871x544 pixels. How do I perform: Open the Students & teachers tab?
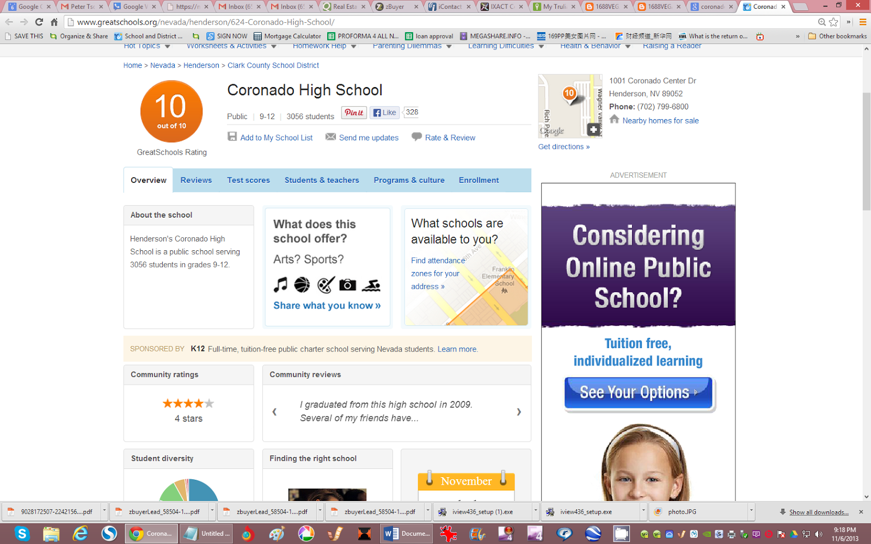(x=322, y=180)
